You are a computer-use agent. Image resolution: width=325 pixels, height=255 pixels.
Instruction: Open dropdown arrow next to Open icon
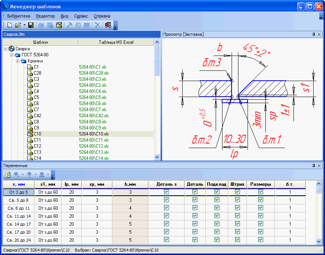24,25
